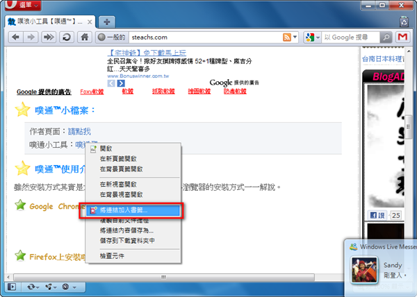
Task: Click the steachs.com address field
Action: (206, 37)
